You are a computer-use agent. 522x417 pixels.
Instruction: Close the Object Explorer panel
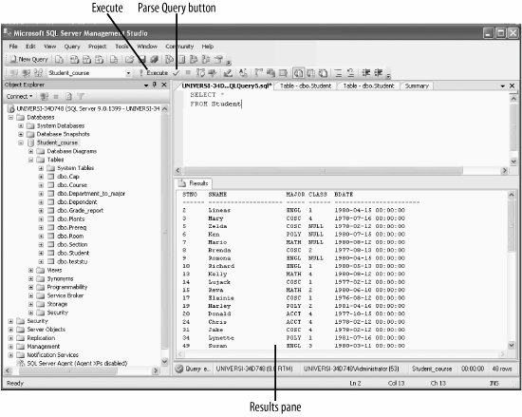[164, 85]
